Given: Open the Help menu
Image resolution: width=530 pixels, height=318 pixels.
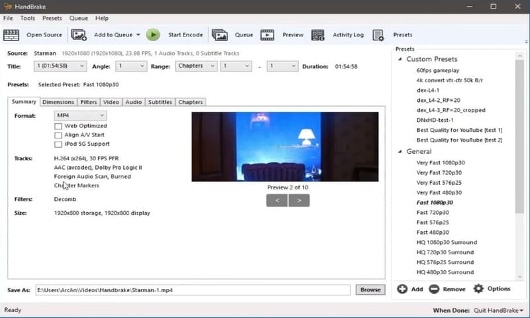Looking at the screenshot, I should pyautogui.click(x=102, y=19).
